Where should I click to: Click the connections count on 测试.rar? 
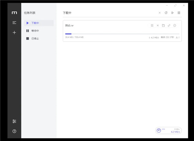tap(178, 38)
